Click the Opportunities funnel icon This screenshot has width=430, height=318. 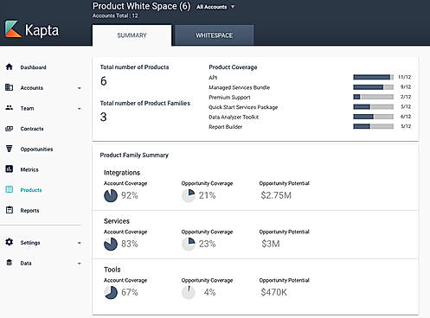coord(10,149)
